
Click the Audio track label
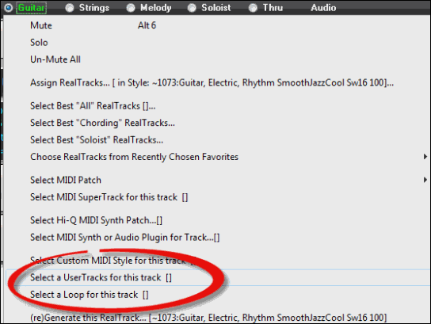323,8
